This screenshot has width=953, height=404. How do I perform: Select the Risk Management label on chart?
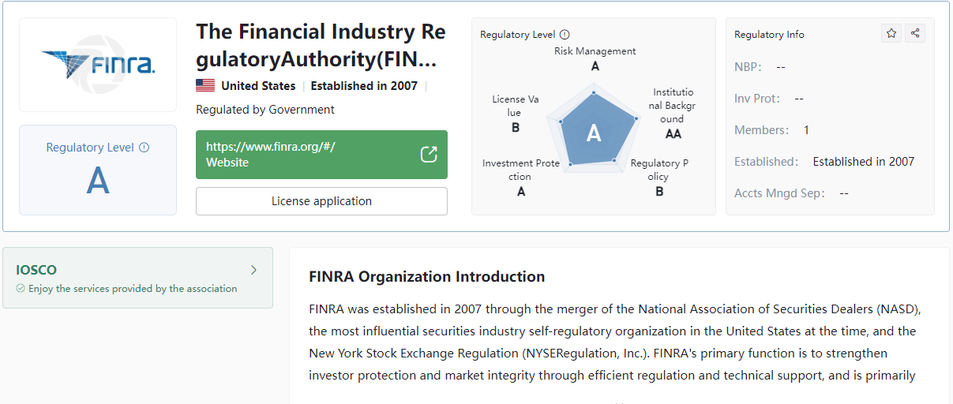(595, 58)
